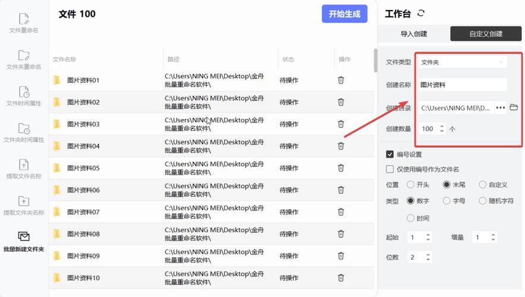The height and width of the screenshot is (297, 525).
Task: Select the 自定义 position radio button
Action: pos(482,185)
